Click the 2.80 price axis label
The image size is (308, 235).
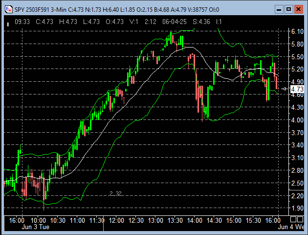click(x=297, y=170)
